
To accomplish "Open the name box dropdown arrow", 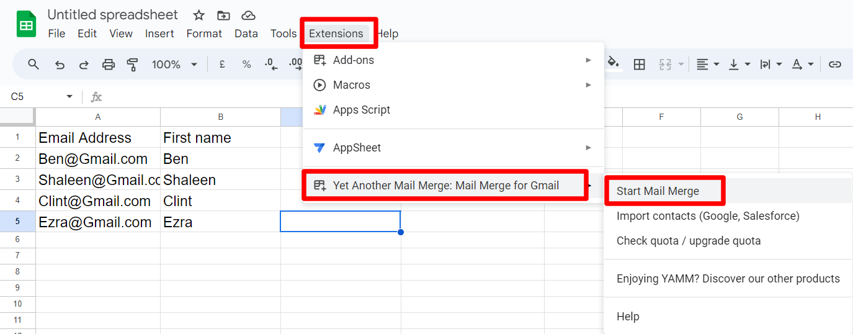I will [69, 97].
